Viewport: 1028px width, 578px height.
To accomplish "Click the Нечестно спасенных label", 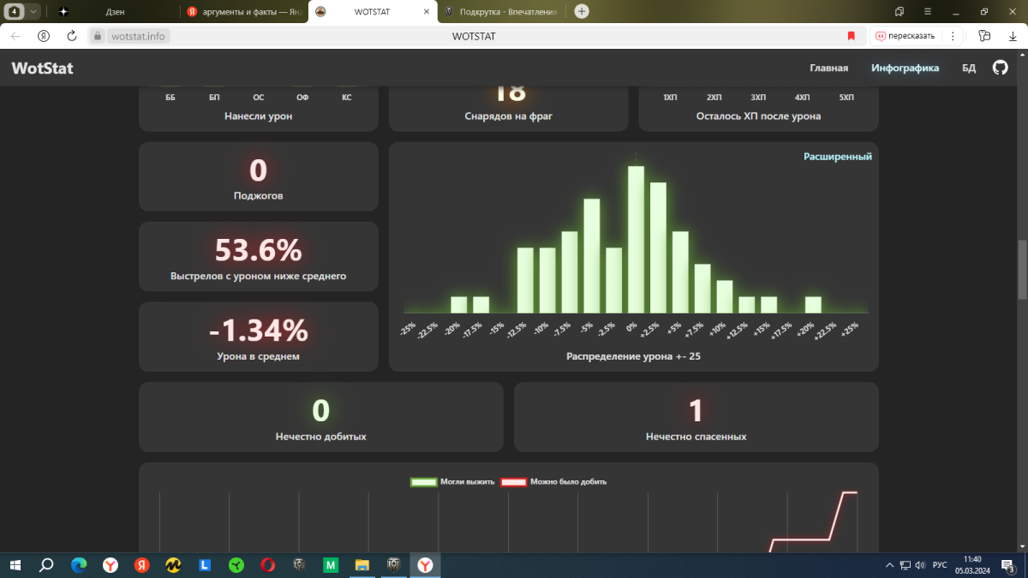I will coord(696,437).
